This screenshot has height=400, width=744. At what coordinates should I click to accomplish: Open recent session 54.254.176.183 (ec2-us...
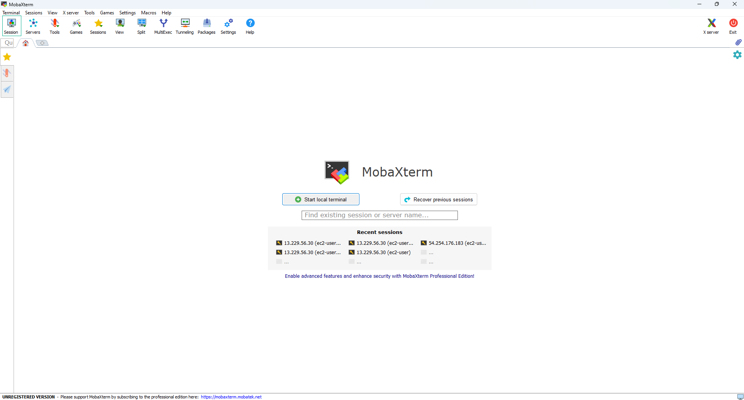(x=454, y=243)
